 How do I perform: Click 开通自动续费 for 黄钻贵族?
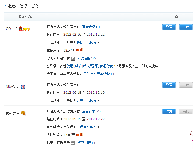point(86,127)
